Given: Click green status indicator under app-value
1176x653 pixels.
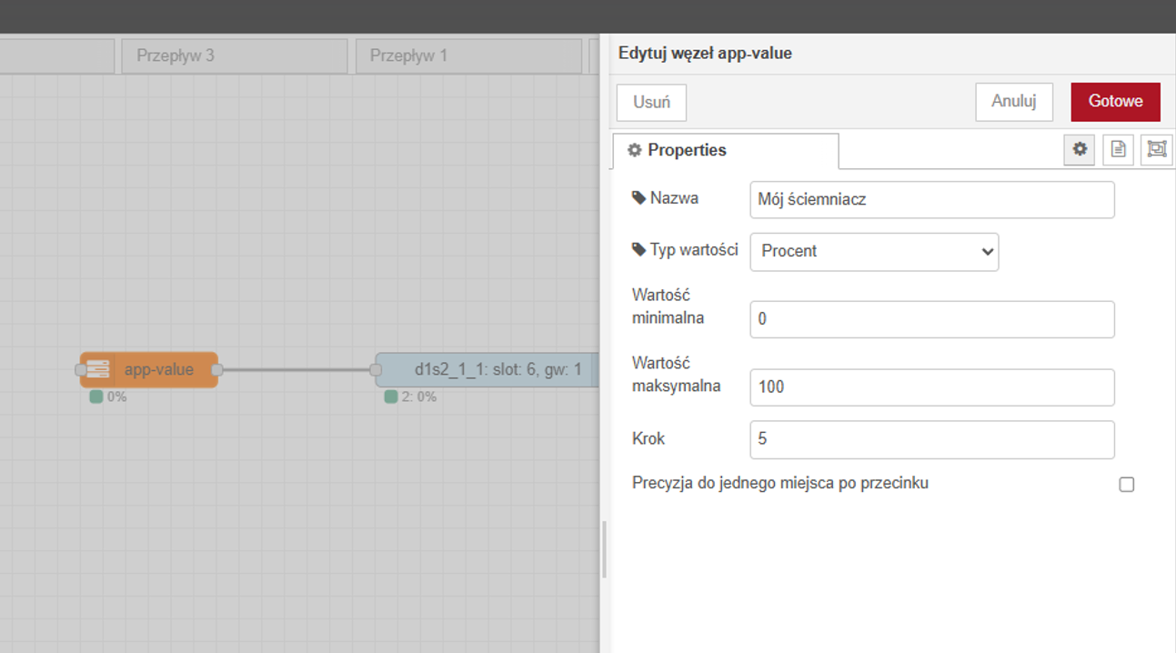Looking at the screenshot, I should click(95, 397).
